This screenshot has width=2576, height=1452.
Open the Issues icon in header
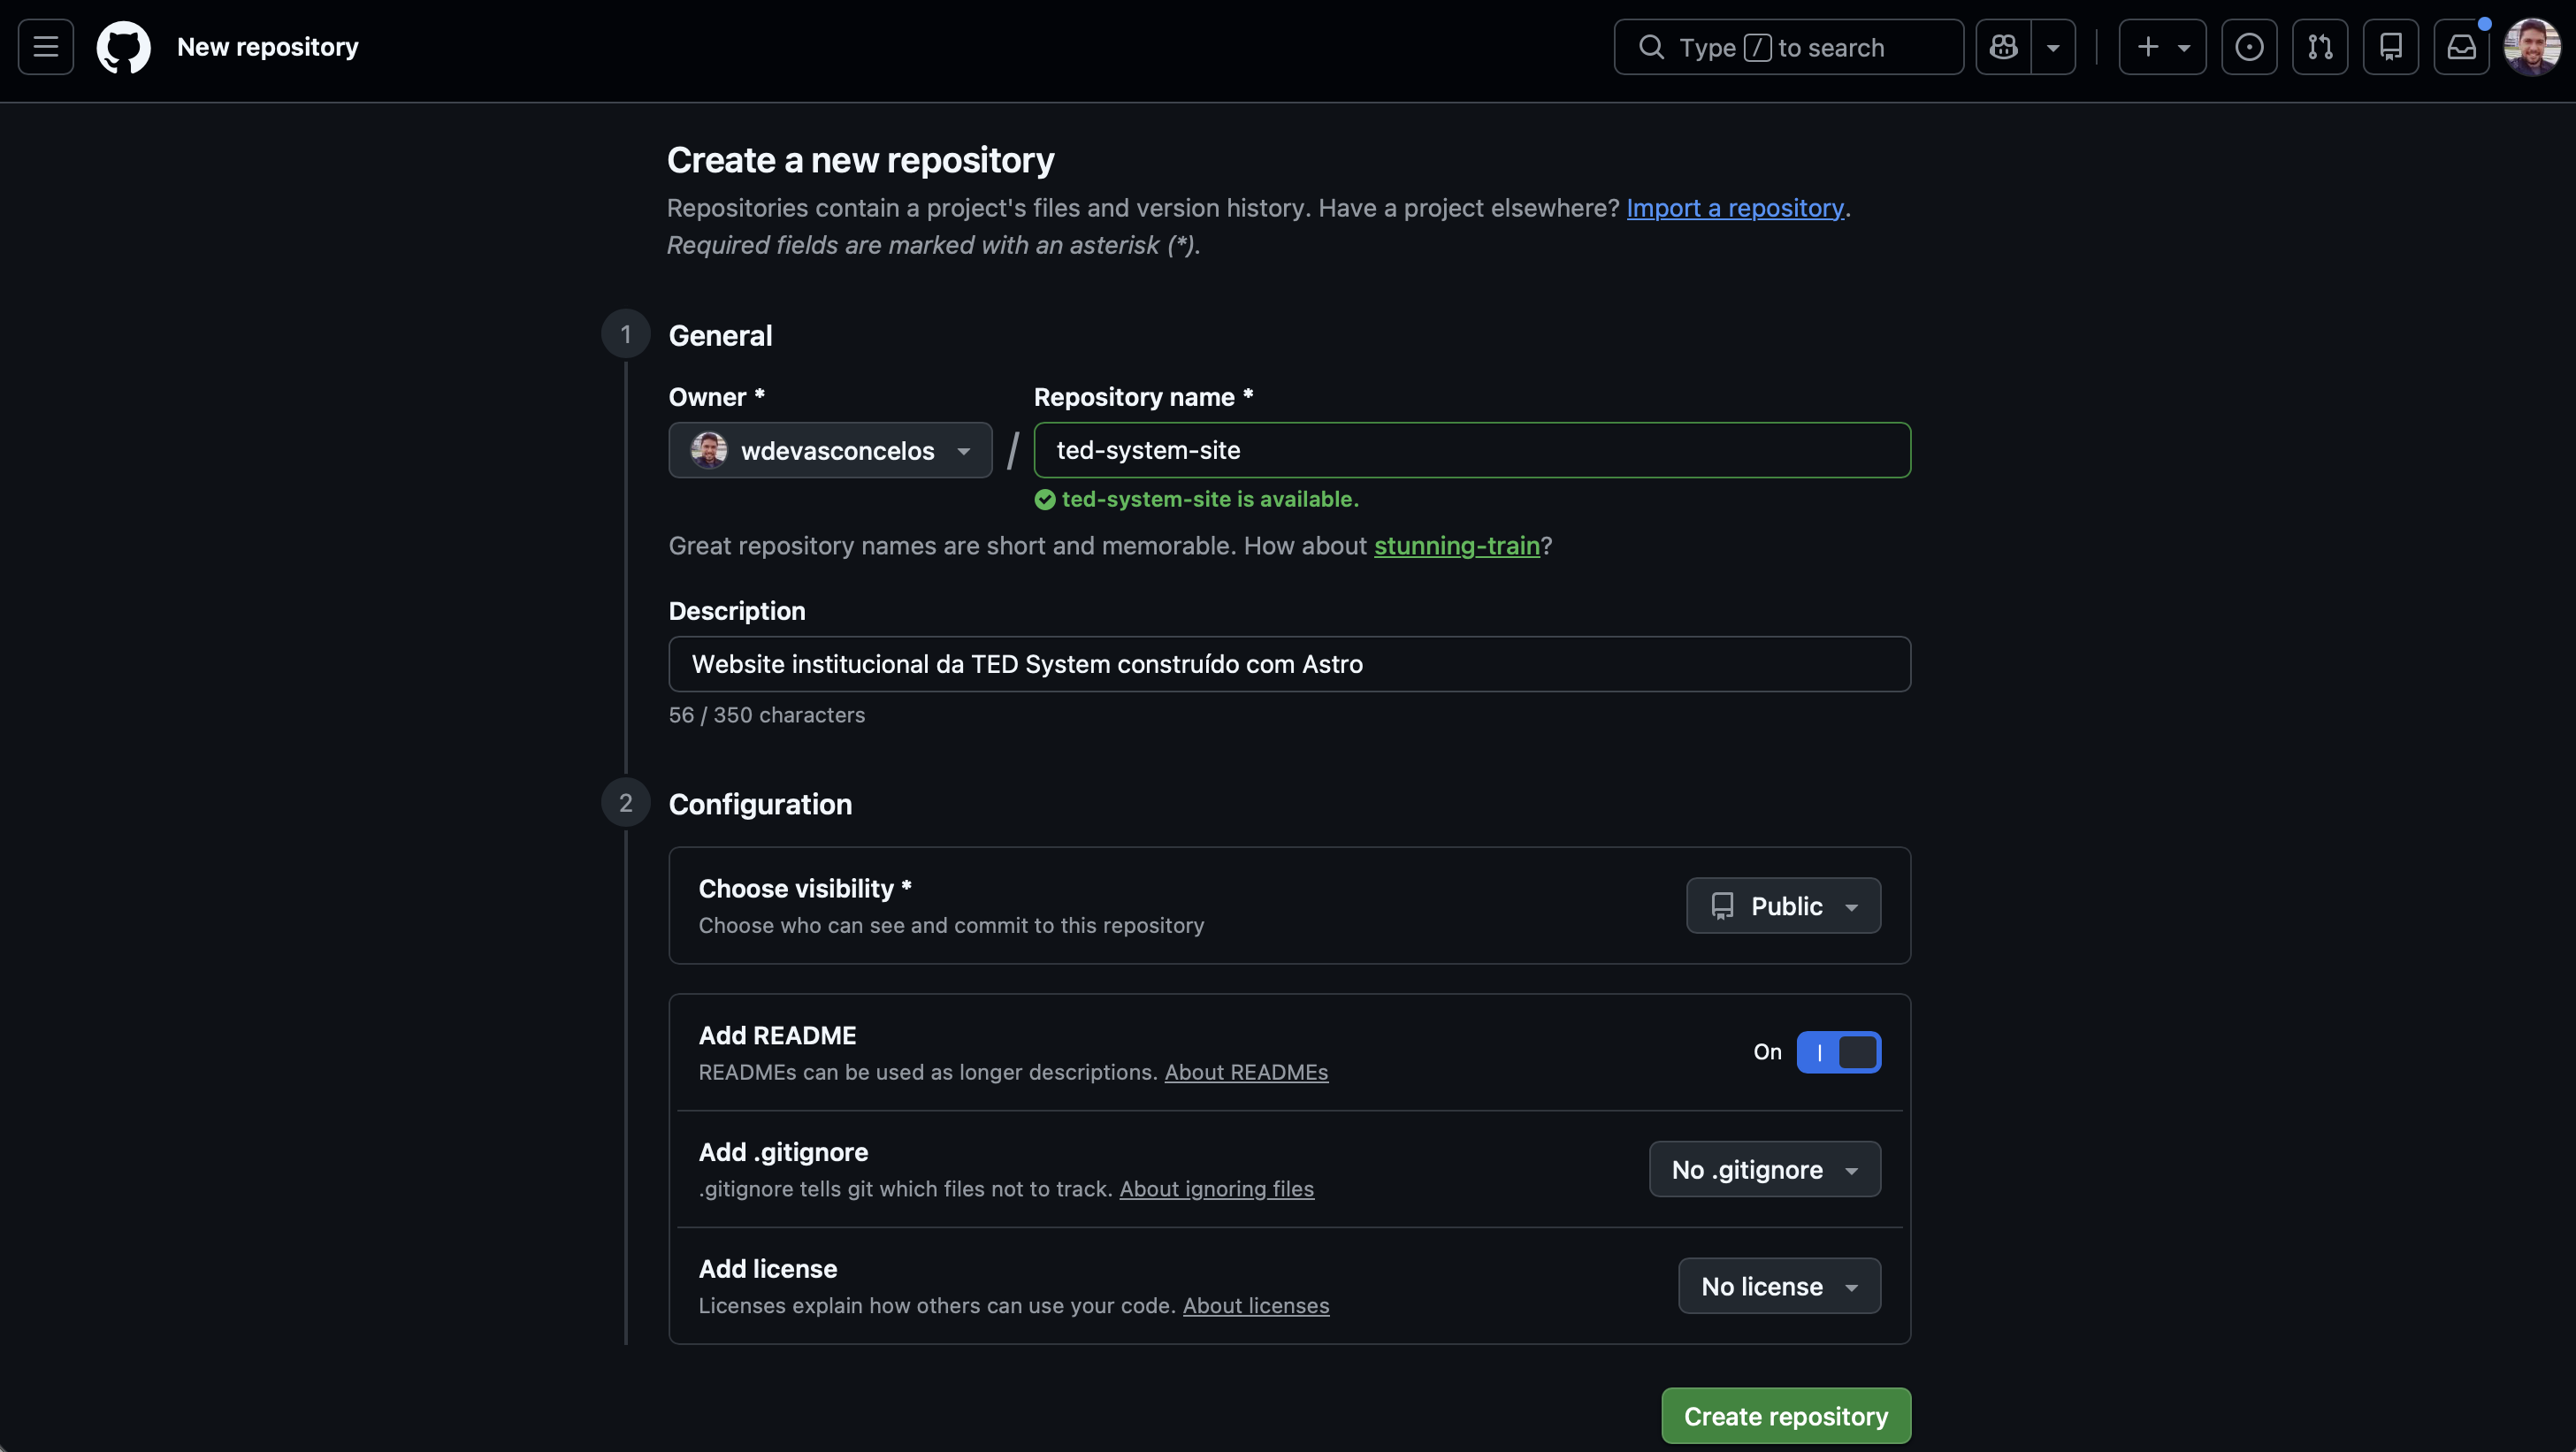(x=2249, y=47)
